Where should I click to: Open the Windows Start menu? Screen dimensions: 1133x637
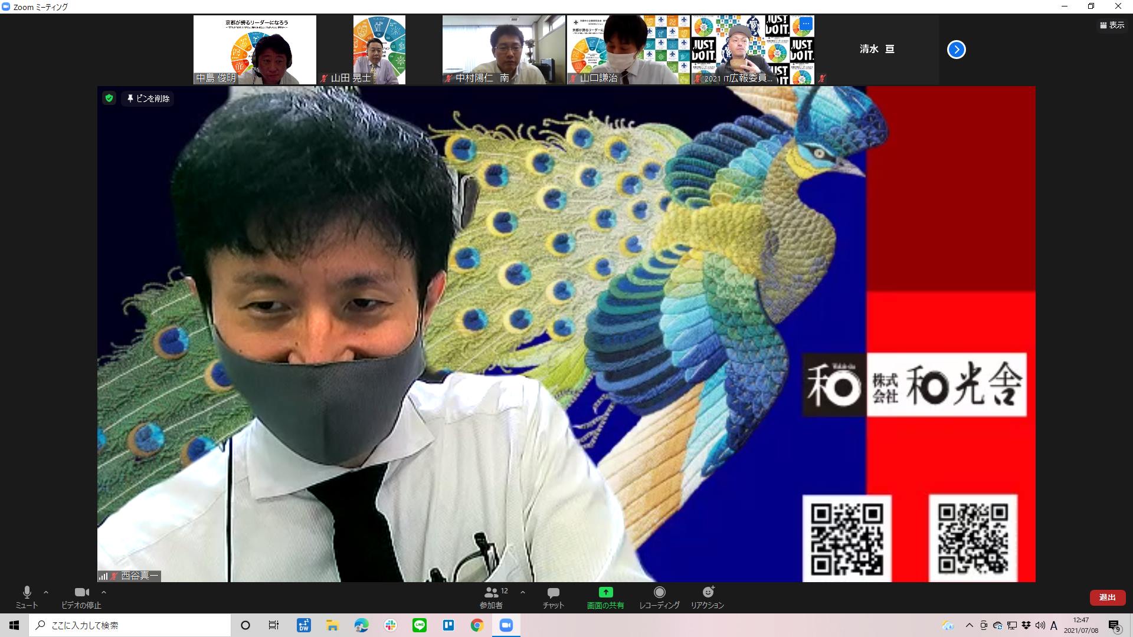pyautogui.click(x=14, y=625)
